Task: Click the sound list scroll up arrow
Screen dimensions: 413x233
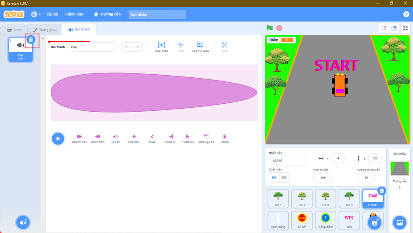Action: pyautogui.click(x=43, y=38)
